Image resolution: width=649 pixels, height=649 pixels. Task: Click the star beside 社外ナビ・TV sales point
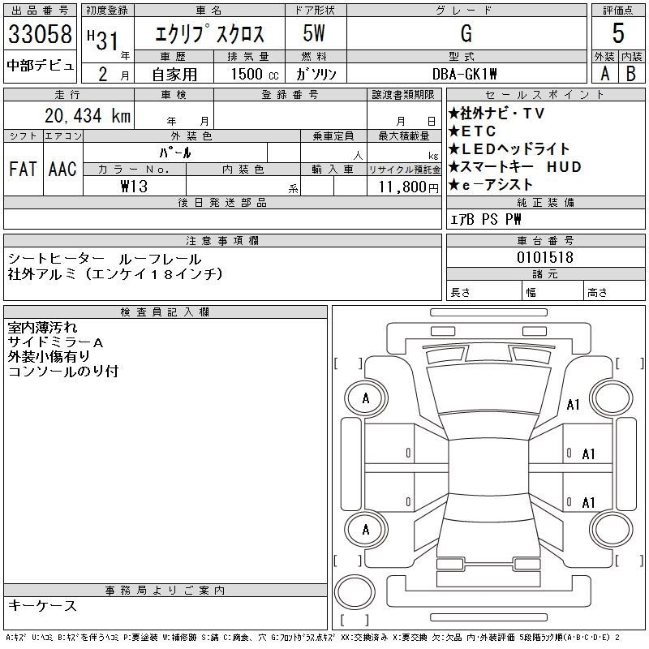[454, 114]
